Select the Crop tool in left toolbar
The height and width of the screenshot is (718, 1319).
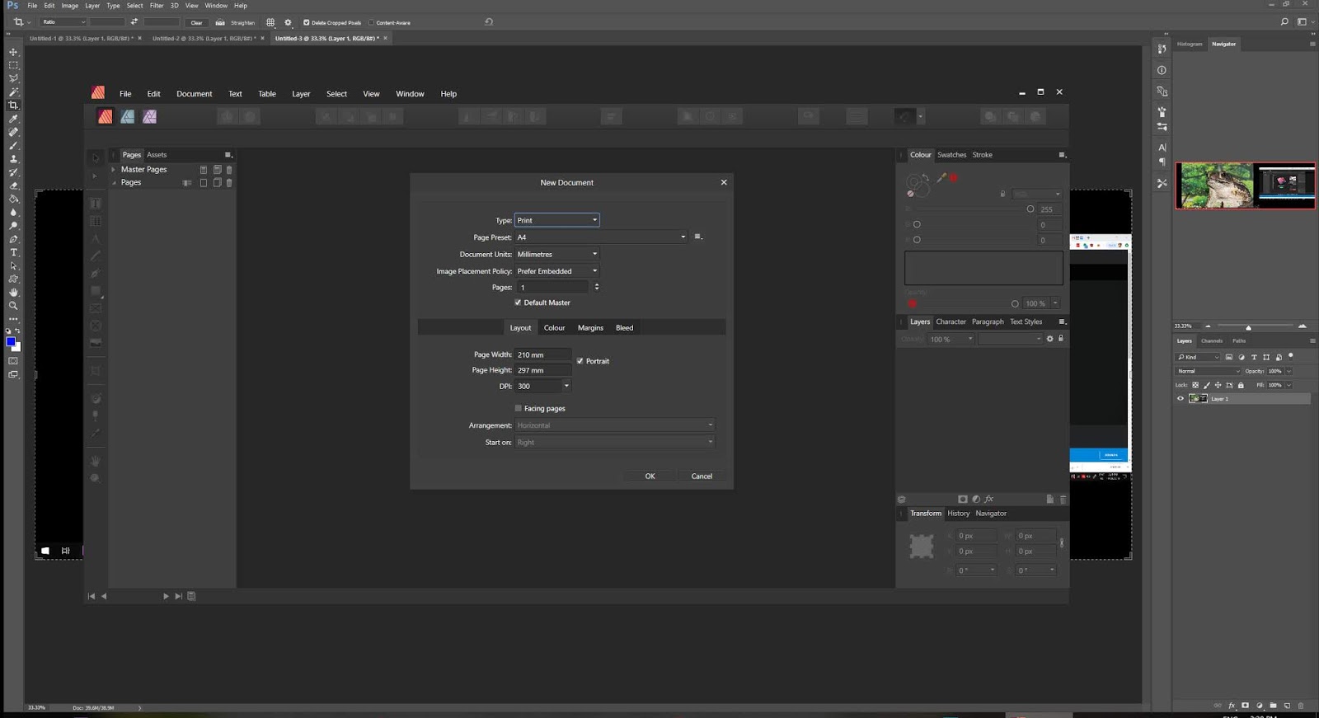(x=13, y=106)
